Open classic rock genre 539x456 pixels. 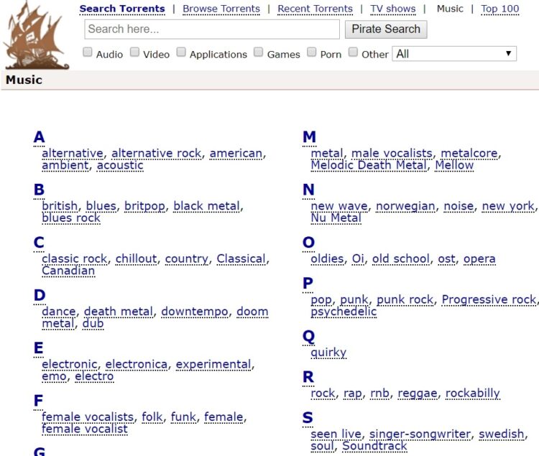coord(75,259)
